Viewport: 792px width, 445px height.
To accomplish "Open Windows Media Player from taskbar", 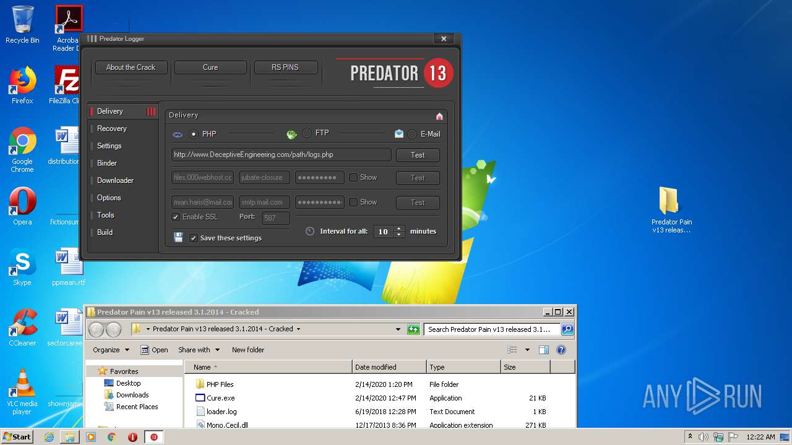I will coord(91,437).
